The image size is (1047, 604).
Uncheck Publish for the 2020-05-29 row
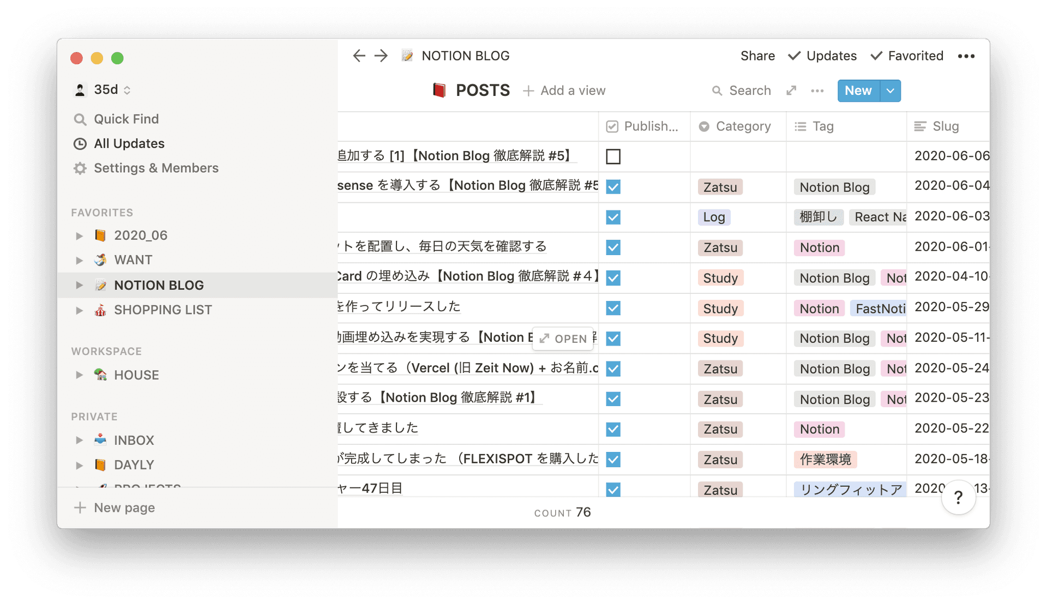[x=613, y=309]
